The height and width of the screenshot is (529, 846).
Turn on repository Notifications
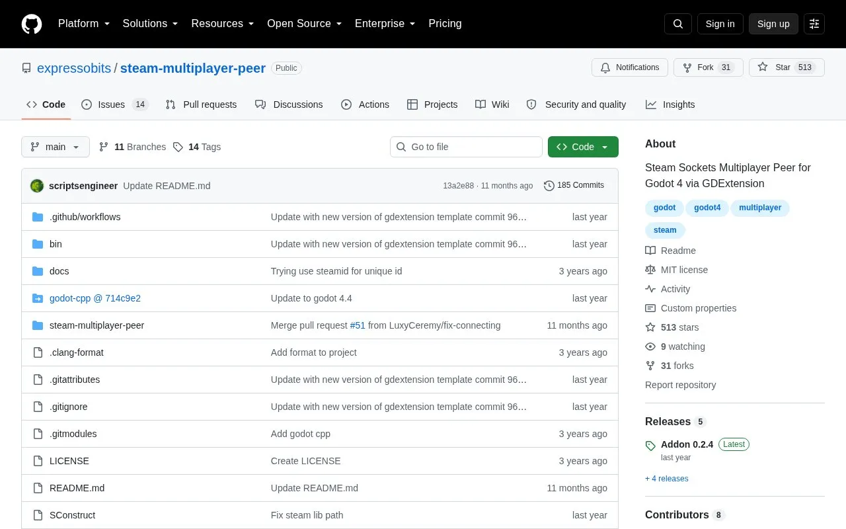coord(630,67)
